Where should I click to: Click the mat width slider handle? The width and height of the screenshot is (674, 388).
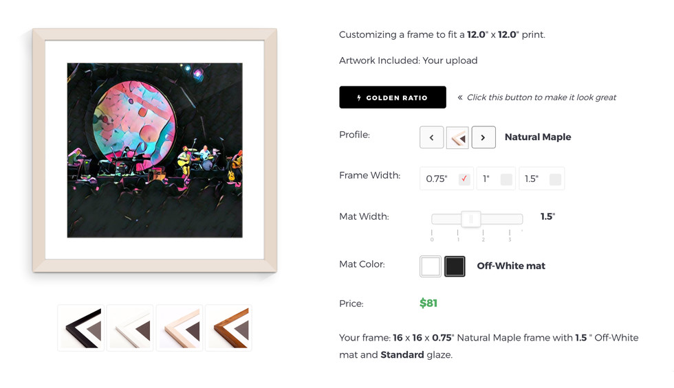[470, 219]
